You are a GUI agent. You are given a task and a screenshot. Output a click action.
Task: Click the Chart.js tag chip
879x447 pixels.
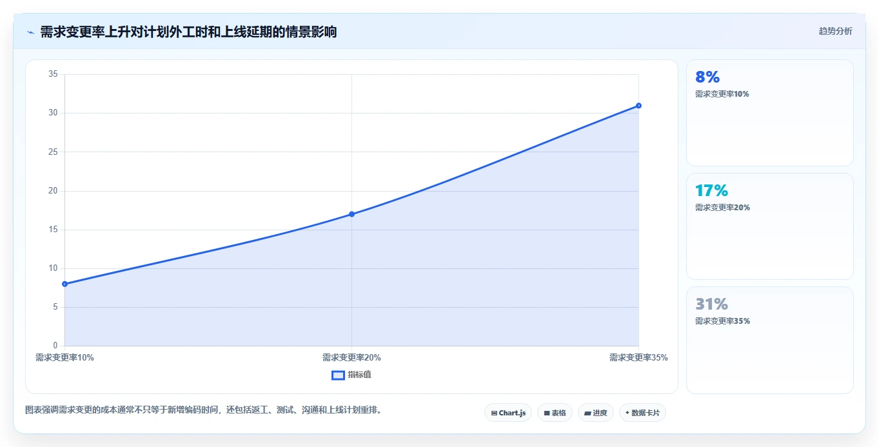coord(508,413)
